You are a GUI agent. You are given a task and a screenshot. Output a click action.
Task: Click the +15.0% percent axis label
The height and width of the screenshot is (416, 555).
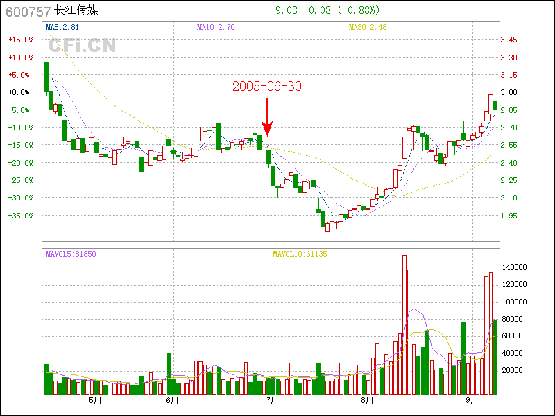pyautogui.click(x=22, y=40)
